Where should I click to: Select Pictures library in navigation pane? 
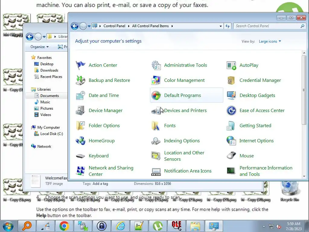pos(47,108)
